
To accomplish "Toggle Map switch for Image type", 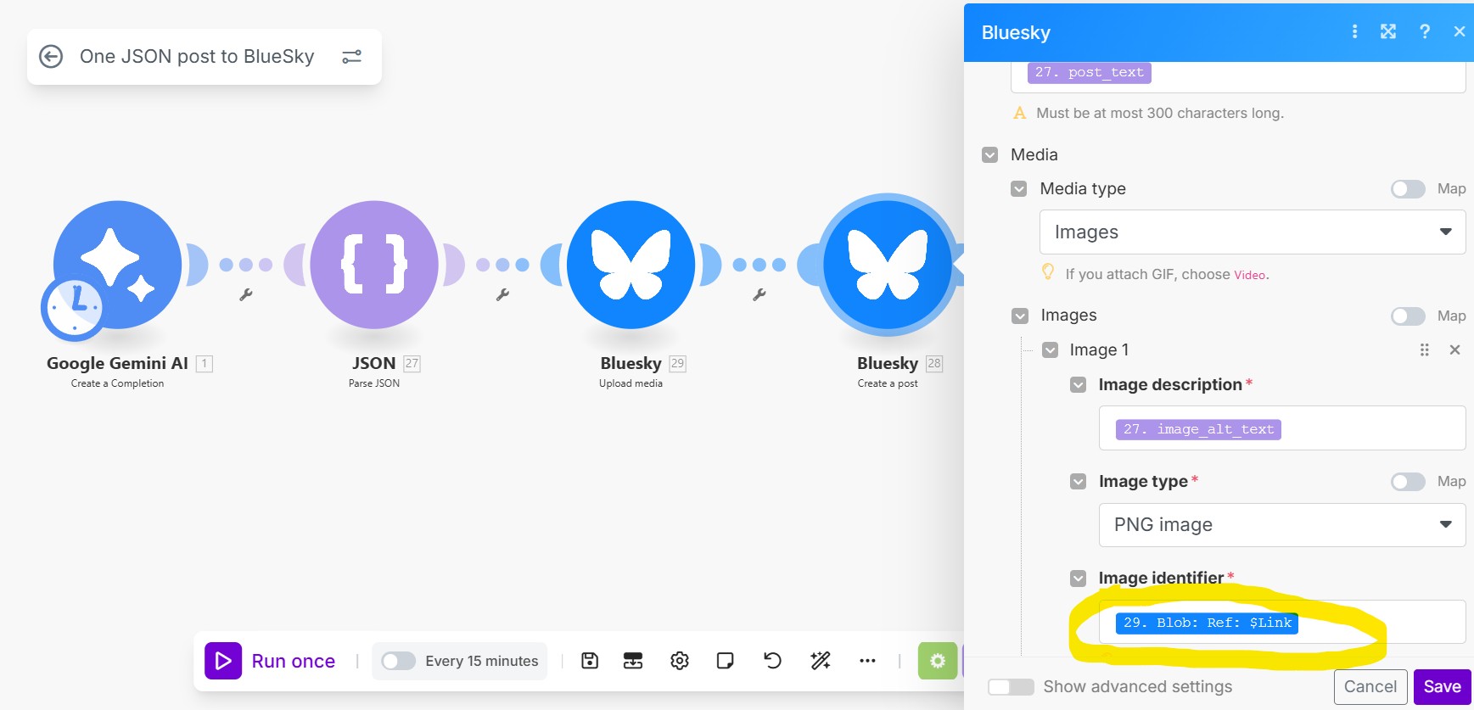I will tap(1408, 482).
